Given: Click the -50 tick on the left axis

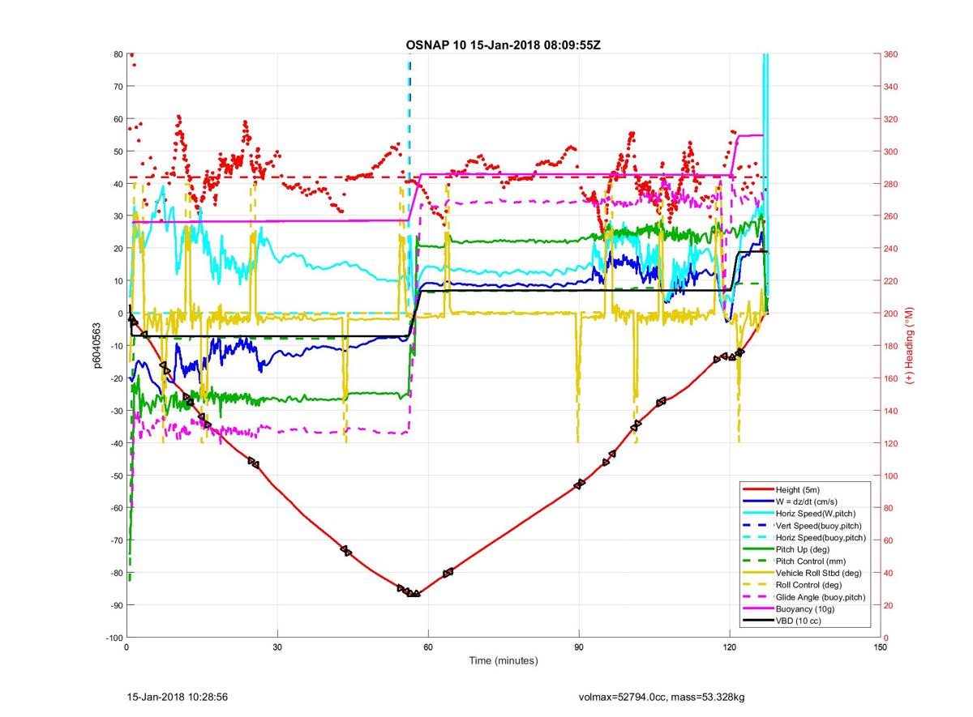Looking at the screenshot, I should (x=116, y=476).
